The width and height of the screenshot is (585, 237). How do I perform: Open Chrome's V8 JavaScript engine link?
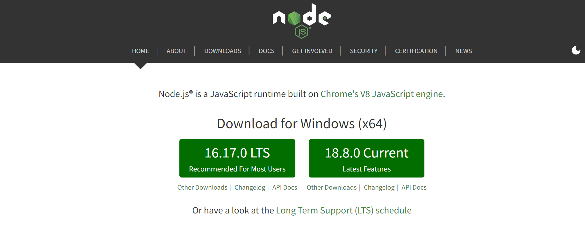382,94
